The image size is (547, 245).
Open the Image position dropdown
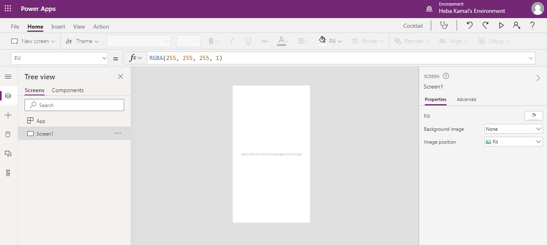[513, 142]
